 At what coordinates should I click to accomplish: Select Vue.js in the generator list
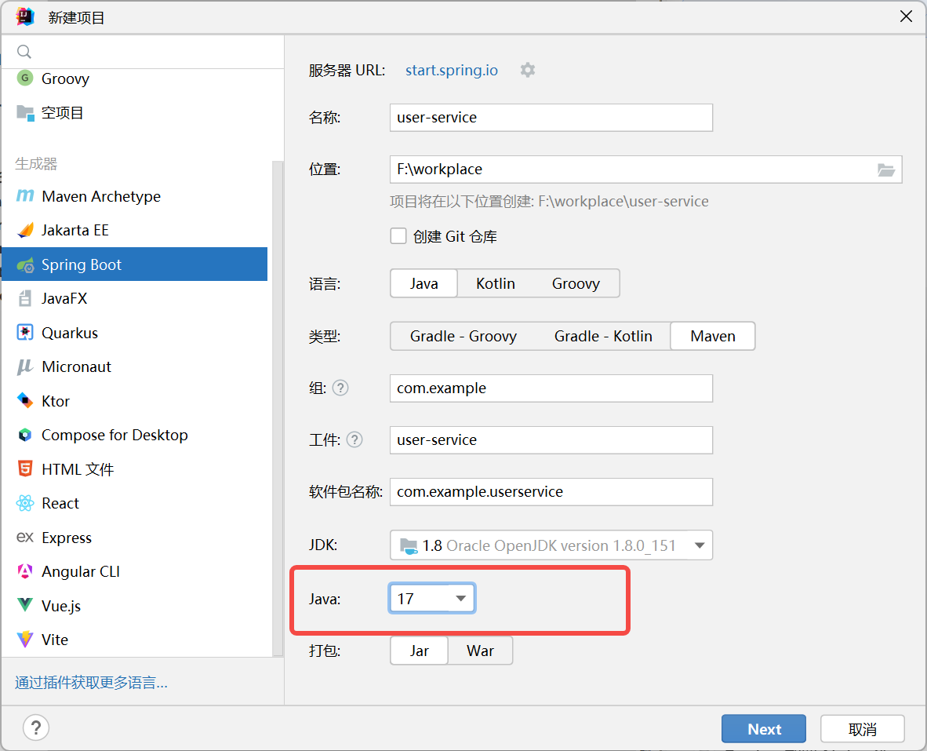tap(134, 606)
